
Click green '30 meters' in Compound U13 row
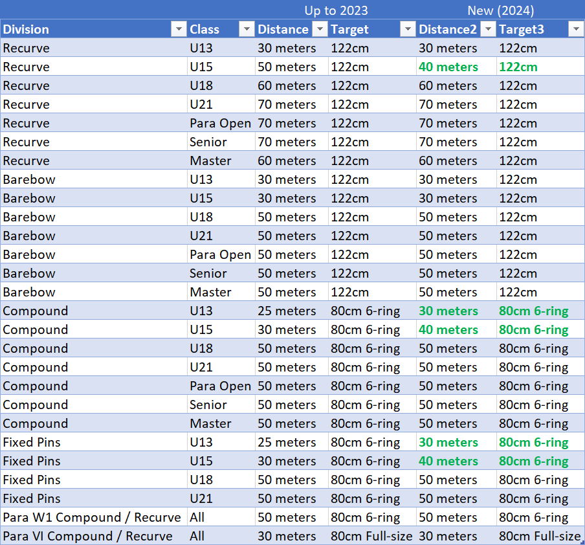pyautogui.click(x=448, y=311)
